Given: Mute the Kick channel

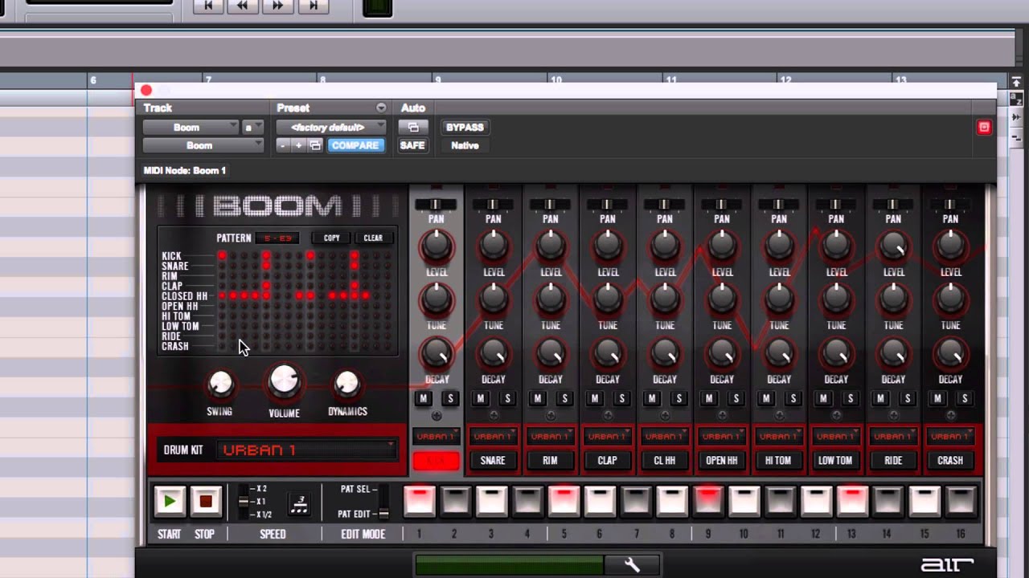Looking at the screenshot, I should click(x=424, y=399).
